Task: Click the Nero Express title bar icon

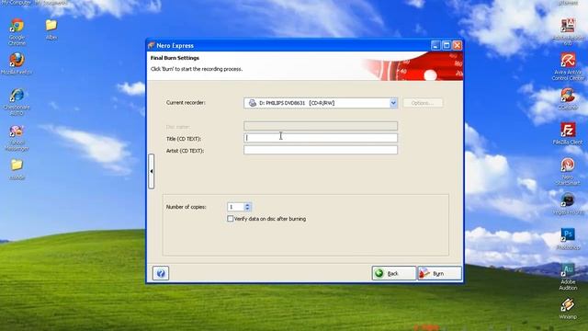Action: [151, 45]
